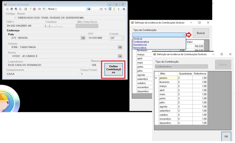Click the blue screen icon in Sindicato toolbar

click(110, 9)
